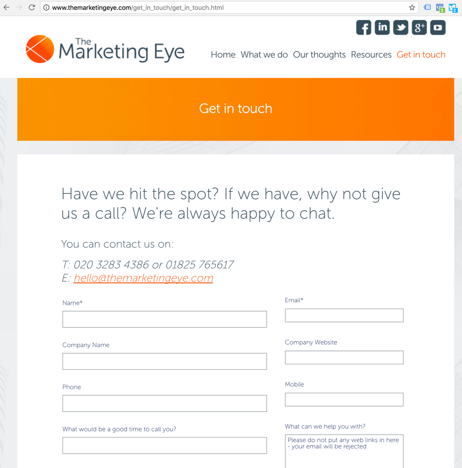Open the What we do menu
Image resolution: width=462 pixels, height=468 pixels.
[x=264, y=55]
